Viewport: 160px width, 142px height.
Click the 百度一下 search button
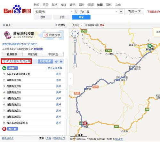point(134,11)
